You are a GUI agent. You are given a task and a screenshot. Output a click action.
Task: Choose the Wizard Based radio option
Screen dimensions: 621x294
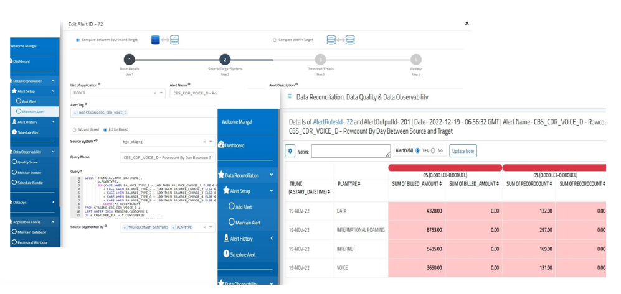[75, 130]
